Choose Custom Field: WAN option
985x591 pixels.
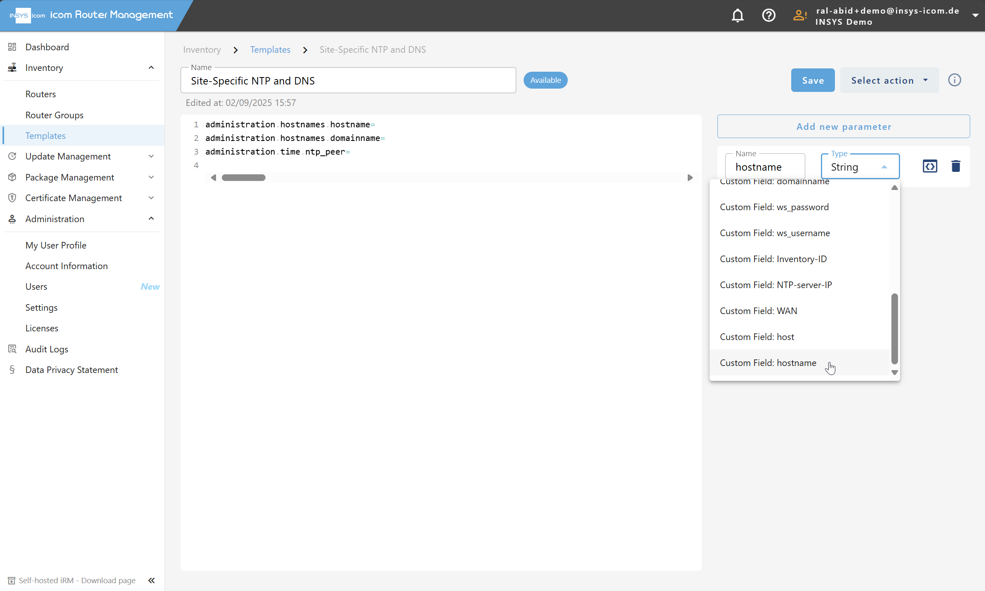click(x=799, y=311)
